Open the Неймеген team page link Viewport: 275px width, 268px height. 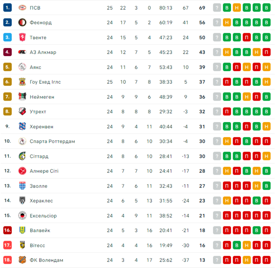(42, 97)
